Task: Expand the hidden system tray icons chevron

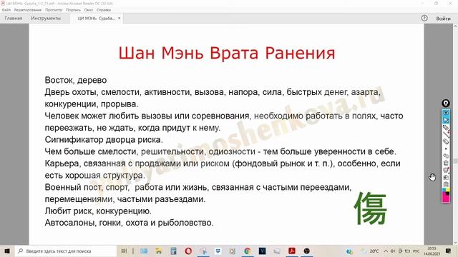Action: point(386,251)
